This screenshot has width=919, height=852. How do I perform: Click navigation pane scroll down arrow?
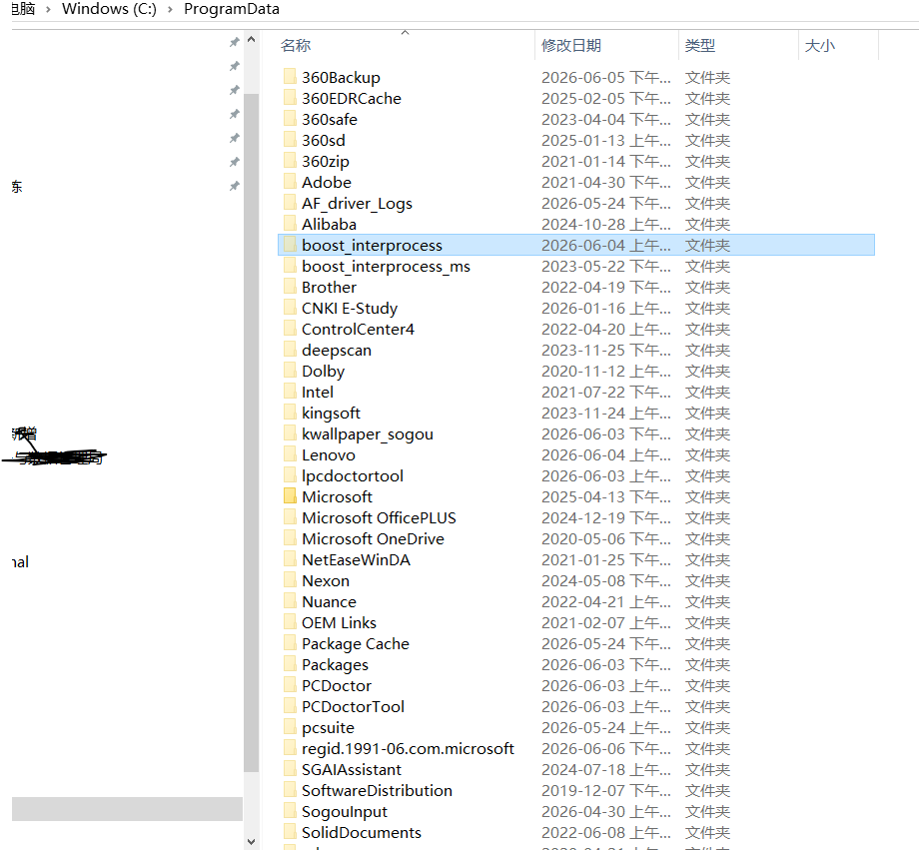tap(252, 841)
